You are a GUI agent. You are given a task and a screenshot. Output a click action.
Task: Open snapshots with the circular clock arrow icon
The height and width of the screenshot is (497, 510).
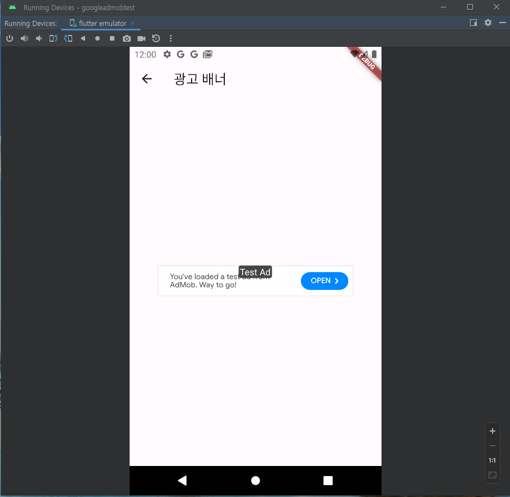point(156,38)
